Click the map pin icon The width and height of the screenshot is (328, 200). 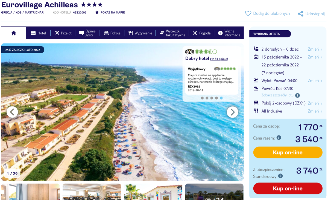(x=97, y=13)
